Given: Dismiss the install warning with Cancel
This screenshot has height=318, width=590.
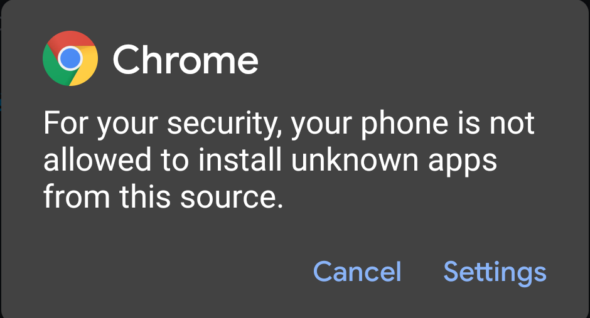Looking at the screenshot, I should 357,272.
